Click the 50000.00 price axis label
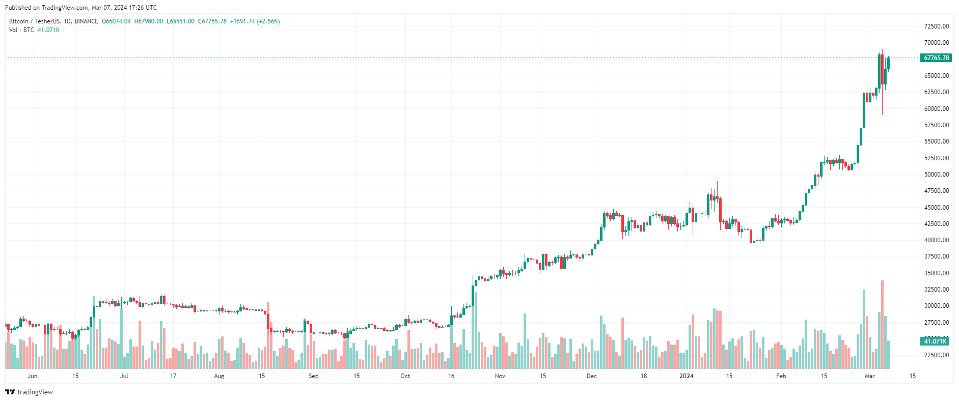This screenshot has height=401, width=959. click(937, 175)
